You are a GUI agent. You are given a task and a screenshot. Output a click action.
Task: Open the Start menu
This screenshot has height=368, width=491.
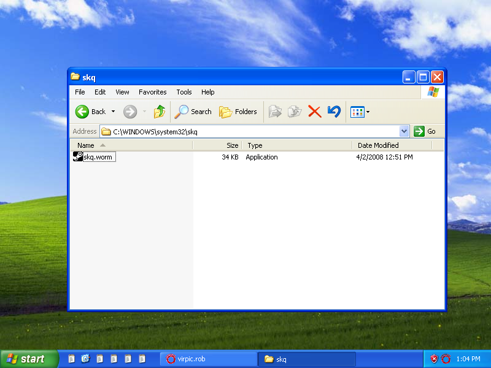pyautogui.click(x=29, y=359)
